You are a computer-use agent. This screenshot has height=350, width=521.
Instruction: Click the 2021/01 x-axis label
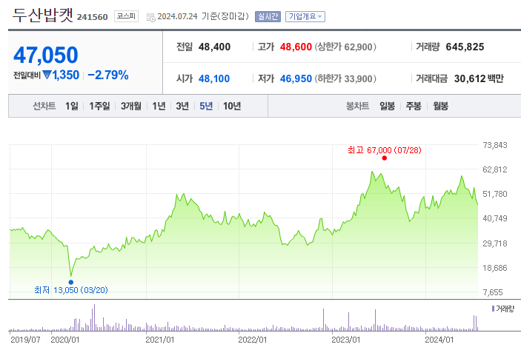coord(160,340)
